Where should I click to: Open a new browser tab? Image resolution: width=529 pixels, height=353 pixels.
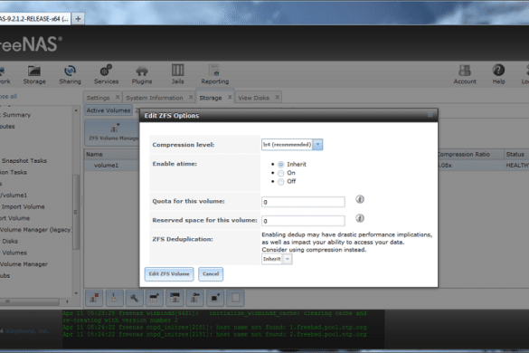click(78, 19)
